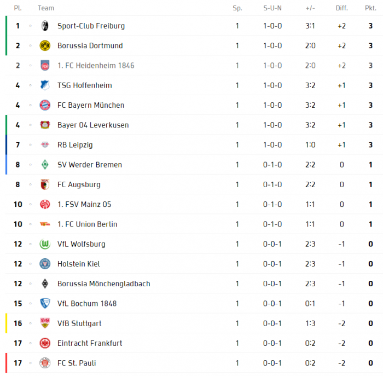
Task: Click the TSG Hoffenheim logo
Action: click(45, 85)
